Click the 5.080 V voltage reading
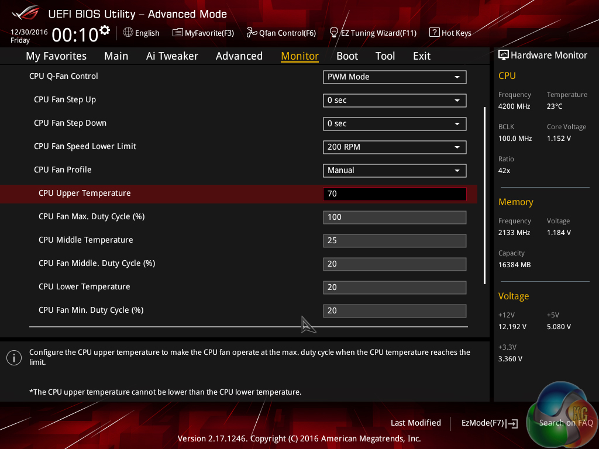This screenshot has width=599, height=449. tap(559, 327)
